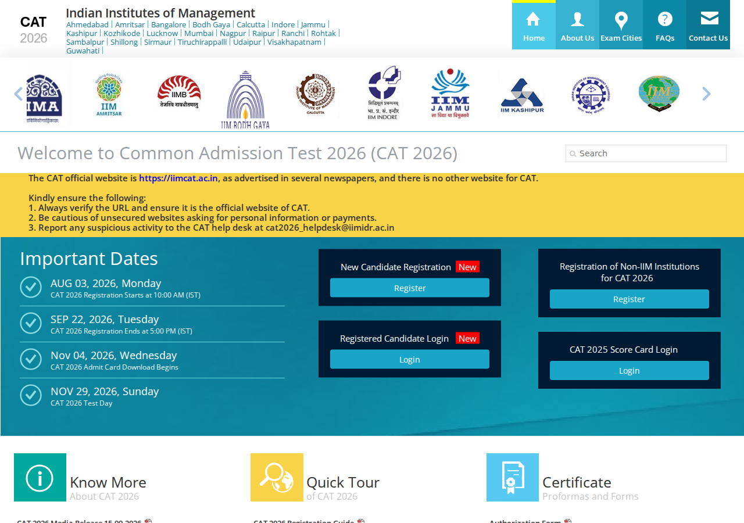Open the Sirmaur institute link
Image resolution: width=744 pixels, height=523 pixels.
(158, 42)
